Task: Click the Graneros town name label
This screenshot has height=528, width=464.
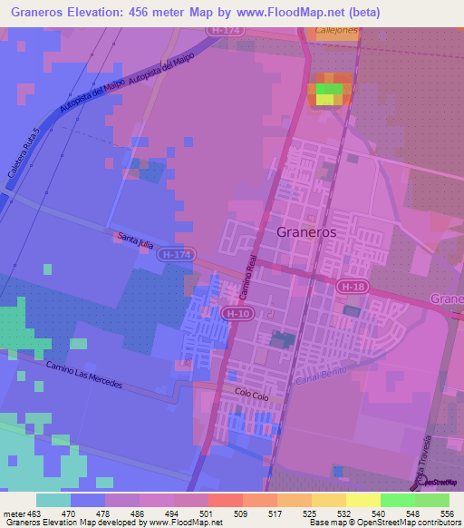Action: coord(306,232)
